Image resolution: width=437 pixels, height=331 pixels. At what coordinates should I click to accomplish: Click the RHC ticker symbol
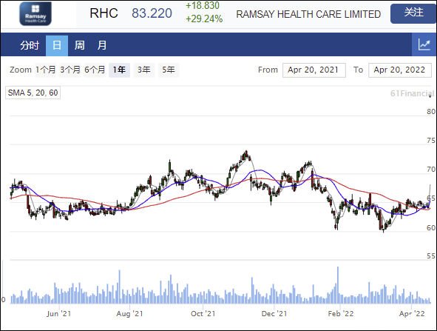point(104,13)
